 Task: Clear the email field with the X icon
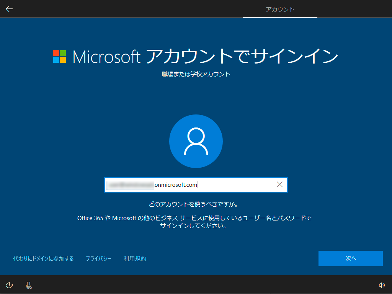[x=280, y=185]
